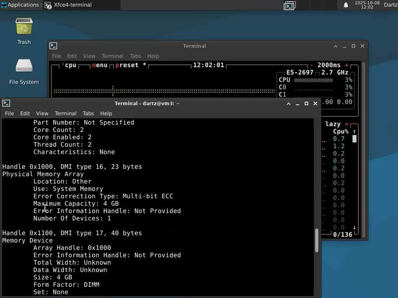Screen dimensions: 398x298
Task: Open Edit menu in front terminal
Action: pyautogui.click(x=25, y=113)
